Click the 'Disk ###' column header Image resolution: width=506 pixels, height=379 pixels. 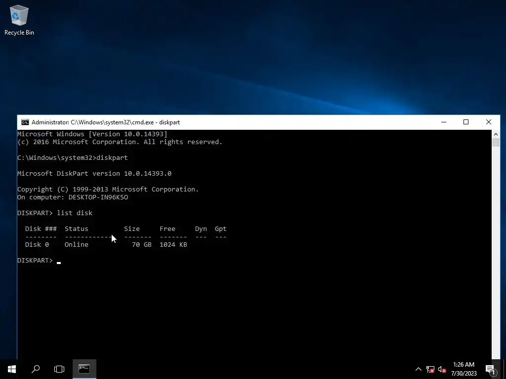[41, 229]
